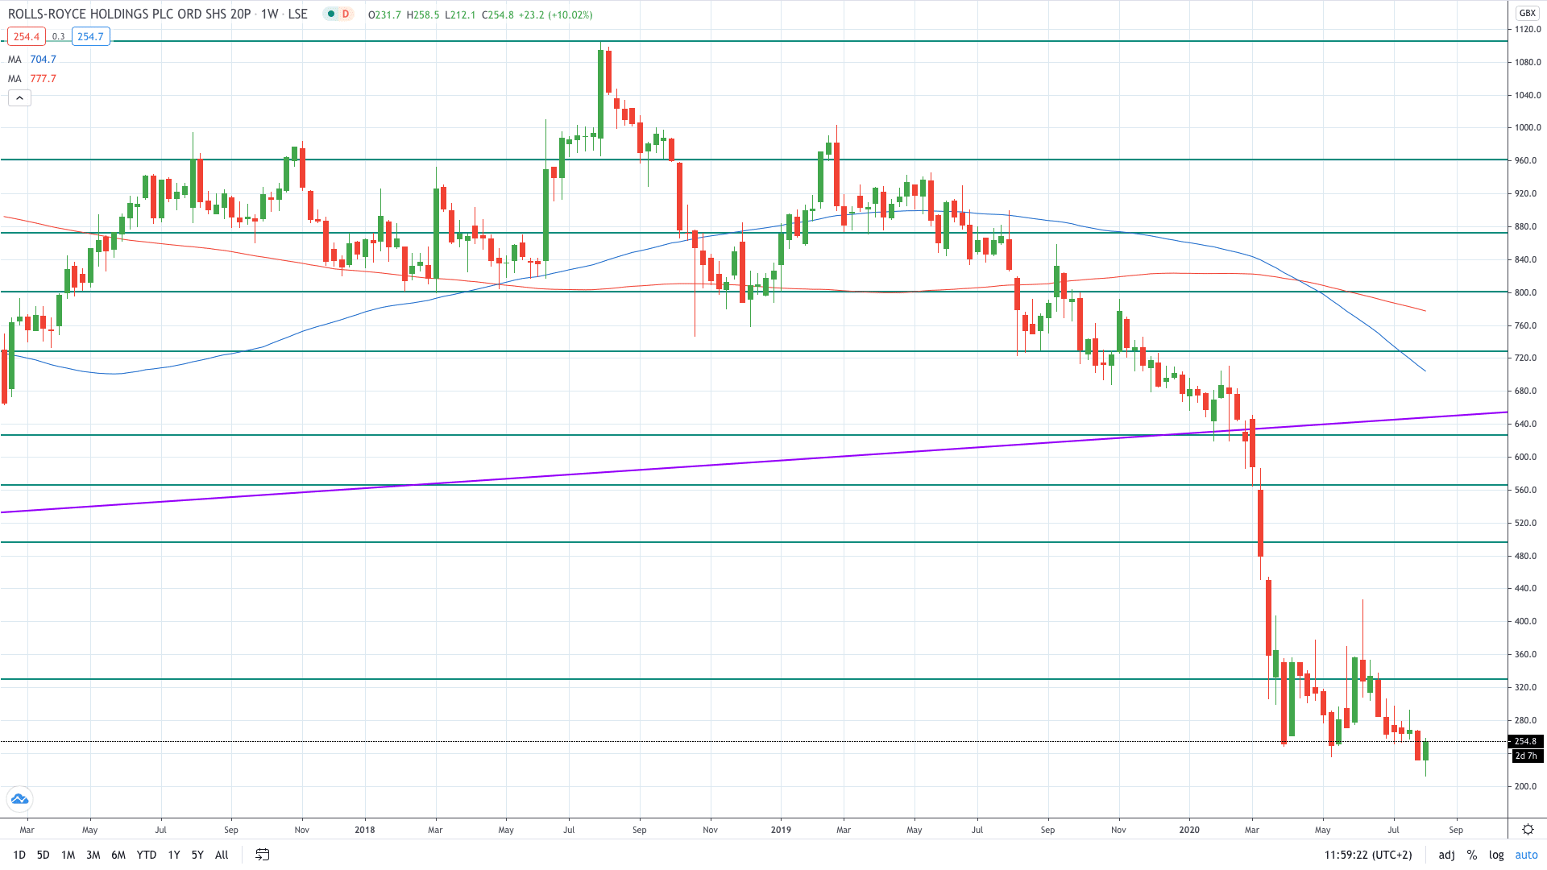Select the red MA 777.7 legend entry
The height and width of the screenshot is (870, 1547).
pyautogui.click(x=32, y=78)
